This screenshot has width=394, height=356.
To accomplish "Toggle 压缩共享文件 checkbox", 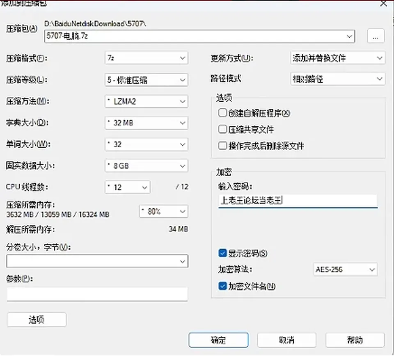I will click(222, 129).
